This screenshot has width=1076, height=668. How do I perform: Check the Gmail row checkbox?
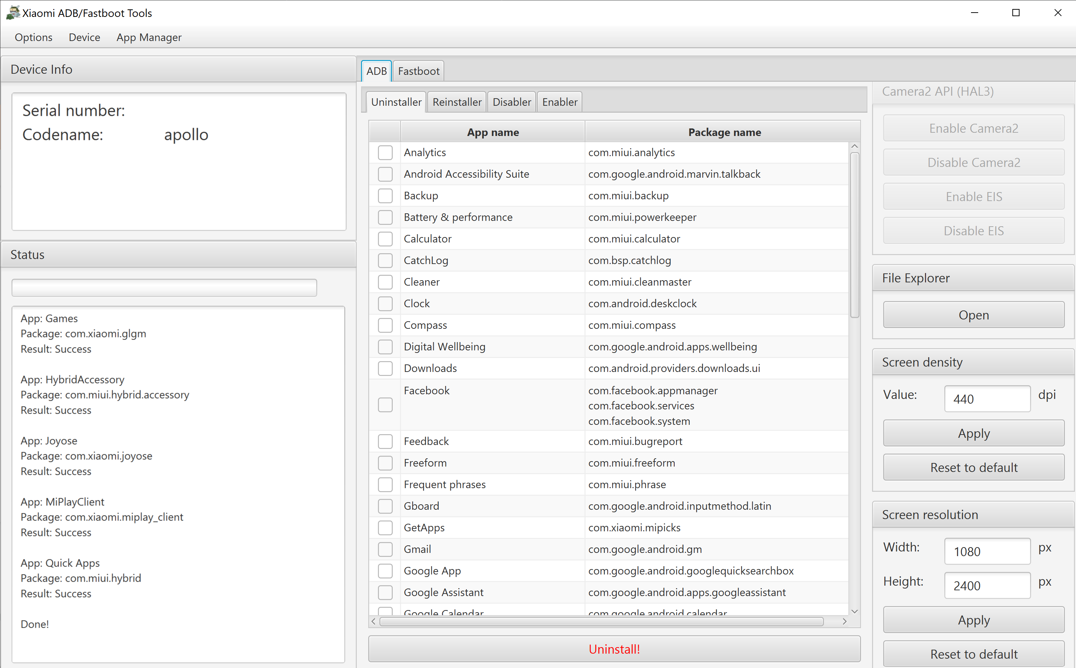click(x=385, y=549)
